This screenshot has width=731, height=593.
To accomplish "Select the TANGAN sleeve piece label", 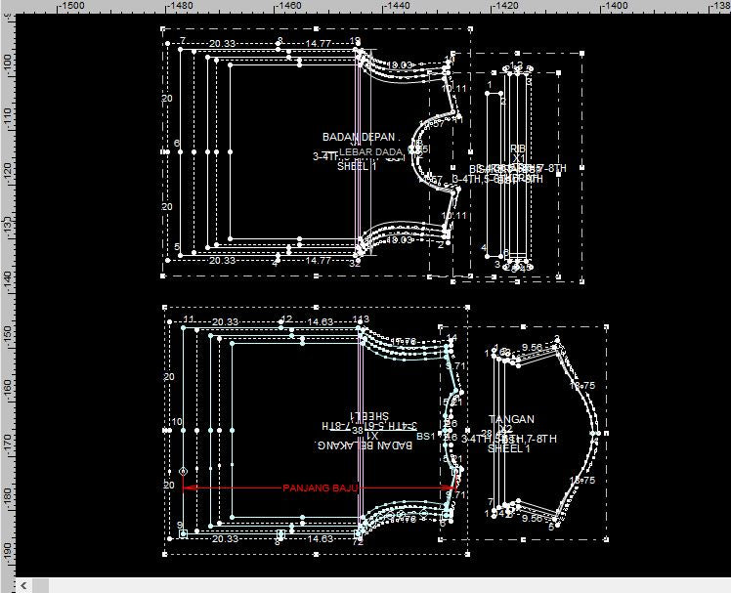I will [511, 419].
